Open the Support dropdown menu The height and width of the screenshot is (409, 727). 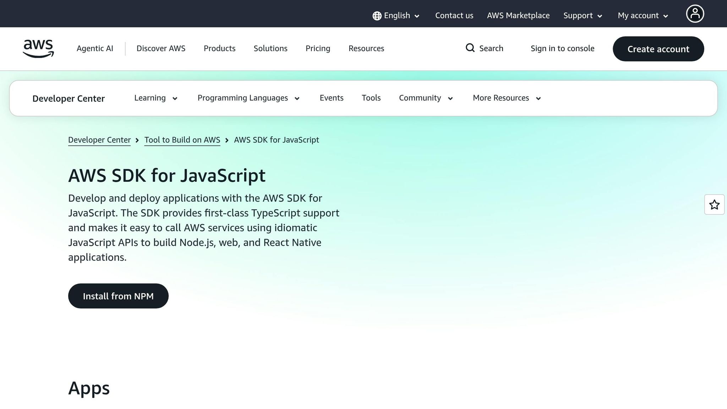[583, 16]
